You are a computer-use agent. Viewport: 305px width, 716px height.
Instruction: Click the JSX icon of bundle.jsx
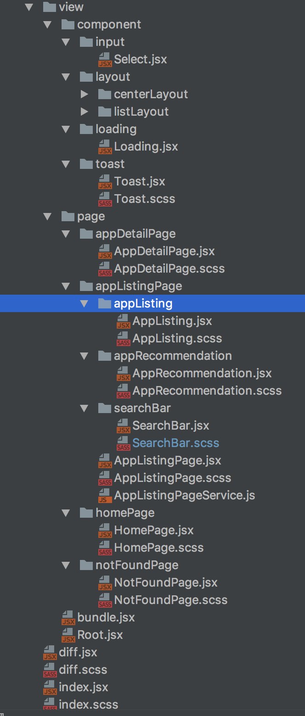(x=68, y=618)
